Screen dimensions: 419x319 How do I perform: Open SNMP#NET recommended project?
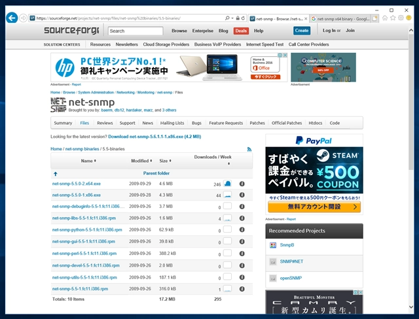coord(291,261)
